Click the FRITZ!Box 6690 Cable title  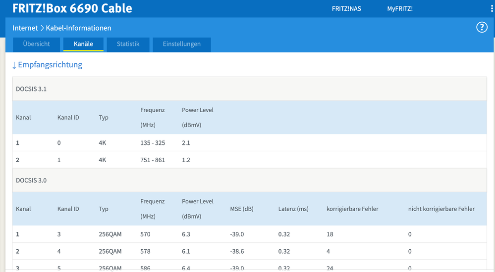[x=72, y=9]
